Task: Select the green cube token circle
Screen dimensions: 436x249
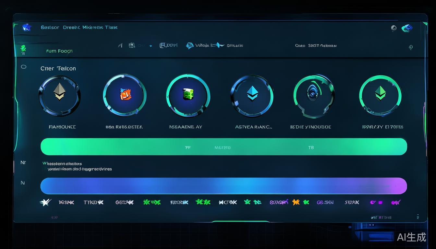Action: (188, 95)
